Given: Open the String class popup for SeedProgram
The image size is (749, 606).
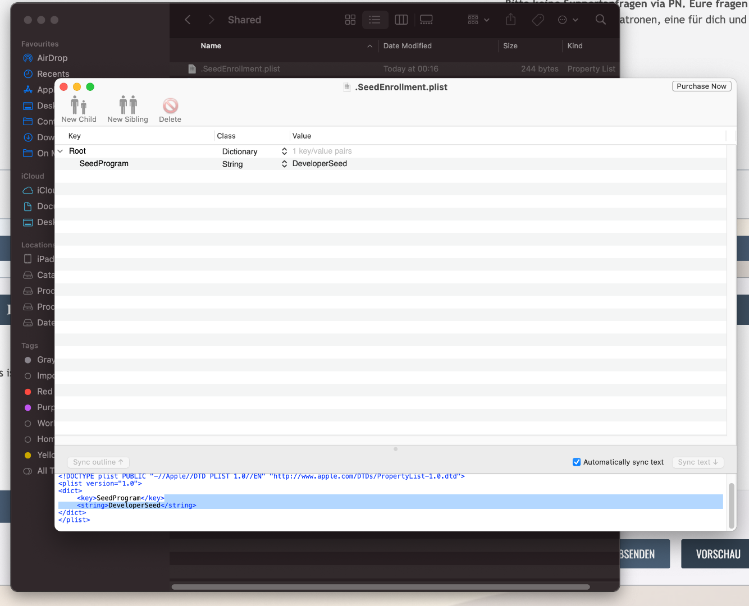Looking at the screenshot, I should tap(284, 164).
